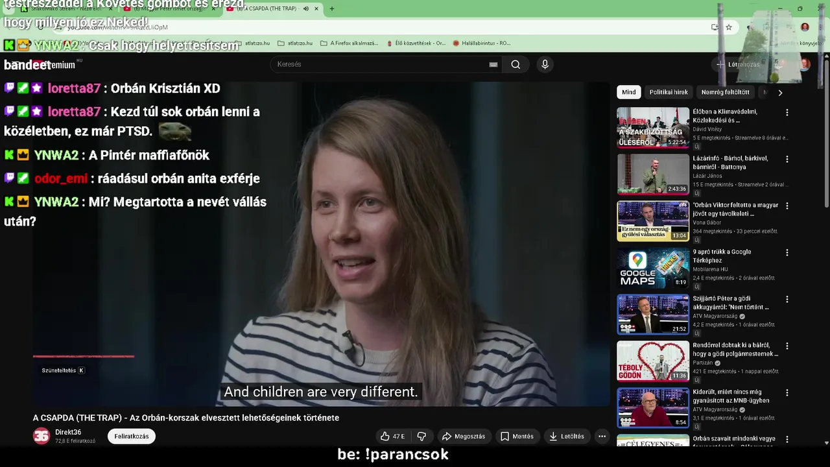Click the Létrehozás create button
The width and height of the screenshot is (830, 467).
pyautogui.click(x=738, y=64)
